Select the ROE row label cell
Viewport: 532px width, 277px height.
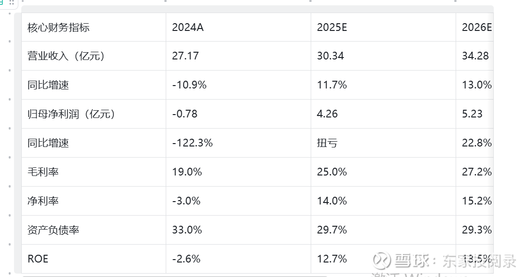point(93,259)
